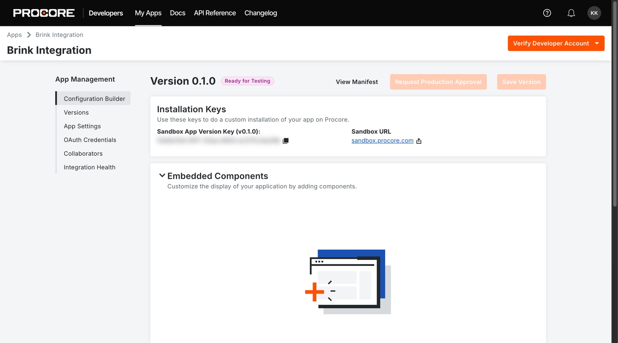
Task: Click the Brink Integration breadcrumb
Action: pos(59,35)
